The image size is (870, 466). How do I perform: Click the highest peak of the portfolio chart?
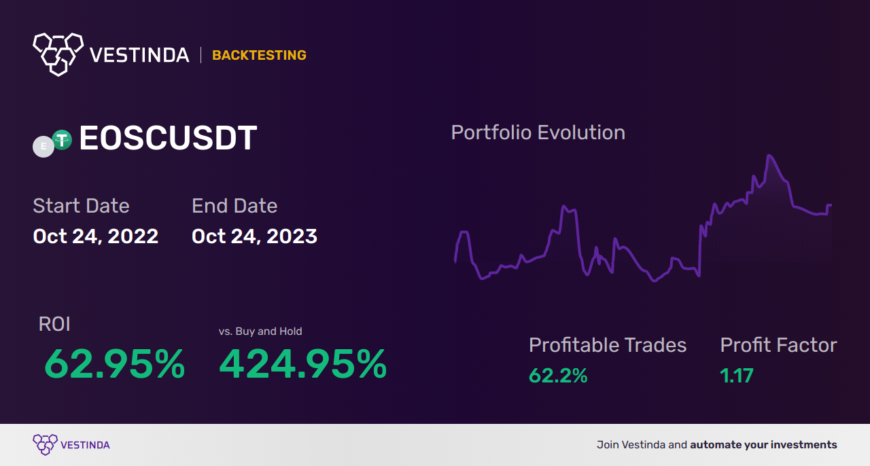[769, 156]
